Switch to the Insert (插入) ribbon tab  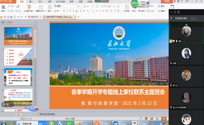point(31,2)
